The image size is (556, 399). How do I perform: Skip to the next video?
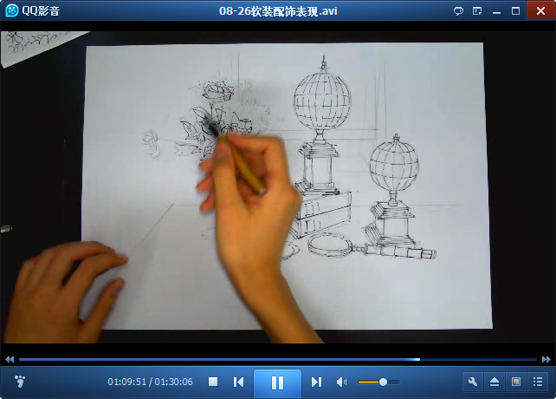pyautogui.click(x=316, y=382)
